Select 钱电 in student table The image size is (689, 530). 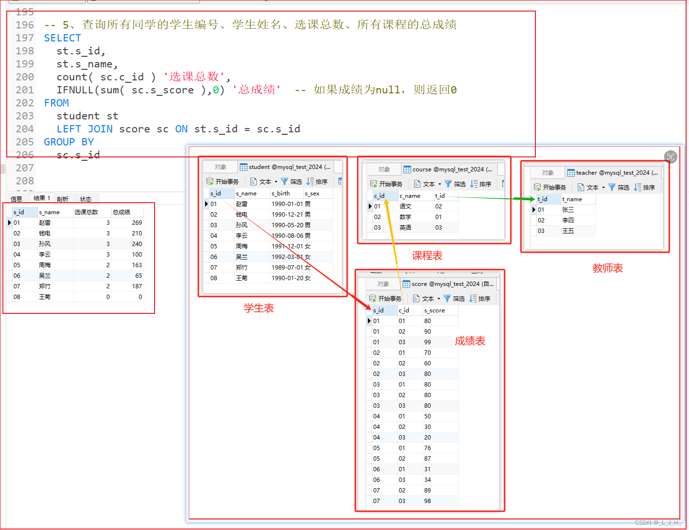point(252,215)
